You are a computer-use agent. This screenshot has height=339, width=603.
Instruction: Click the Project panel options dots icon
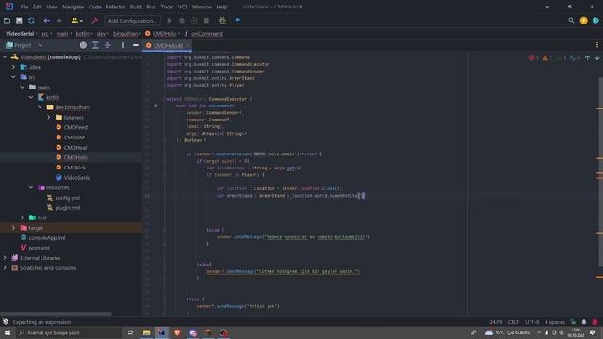pos(123,45)
